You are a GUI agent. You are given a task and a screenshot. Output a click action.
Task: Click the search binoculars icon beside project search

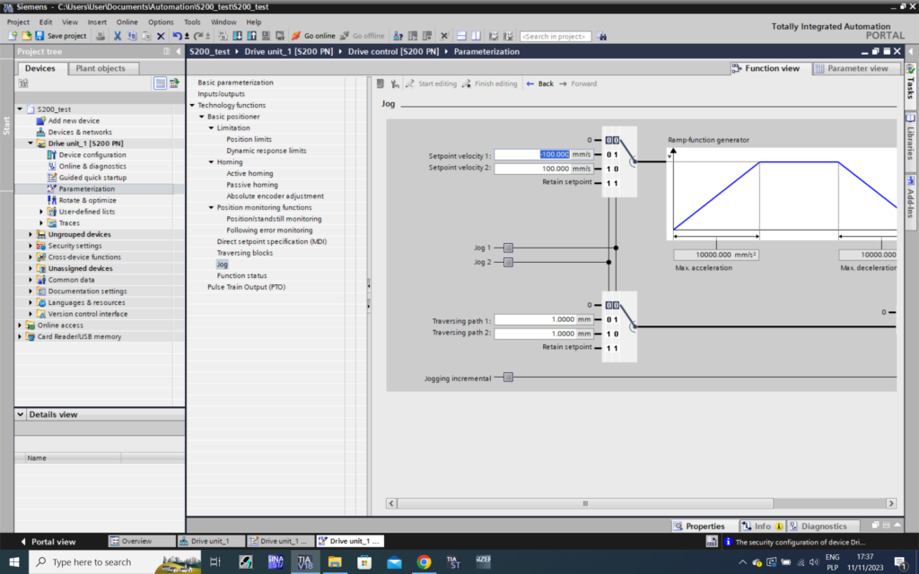point(602,36)
